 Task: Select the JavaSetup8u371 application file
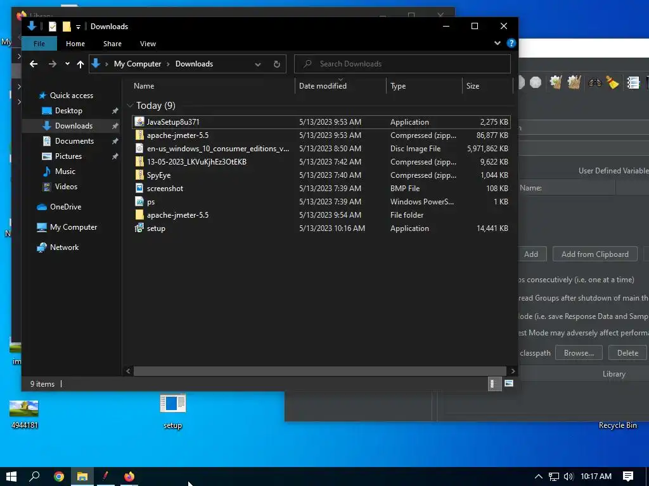coord(321,122)
